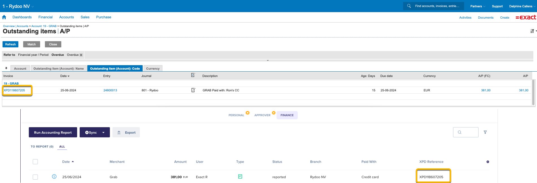Screen dimensions: 537x183
Task: Click the info icon on Grab expense row
Action: click(x=54, y=177)
